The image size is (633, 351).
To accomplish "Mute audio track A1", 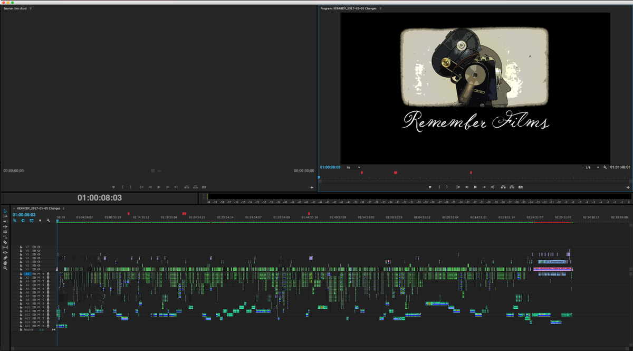I will 38,274.
